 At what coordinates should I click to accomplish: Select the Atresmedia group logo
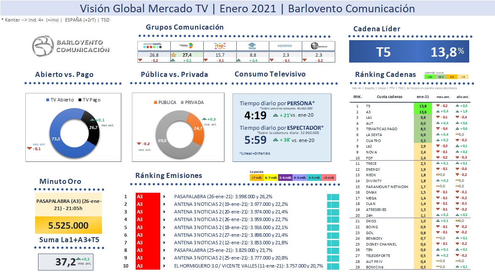[x=186, y=46]
